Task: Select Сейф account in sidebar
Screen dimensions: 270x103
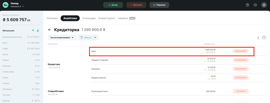Action: (x=21, y=49)
